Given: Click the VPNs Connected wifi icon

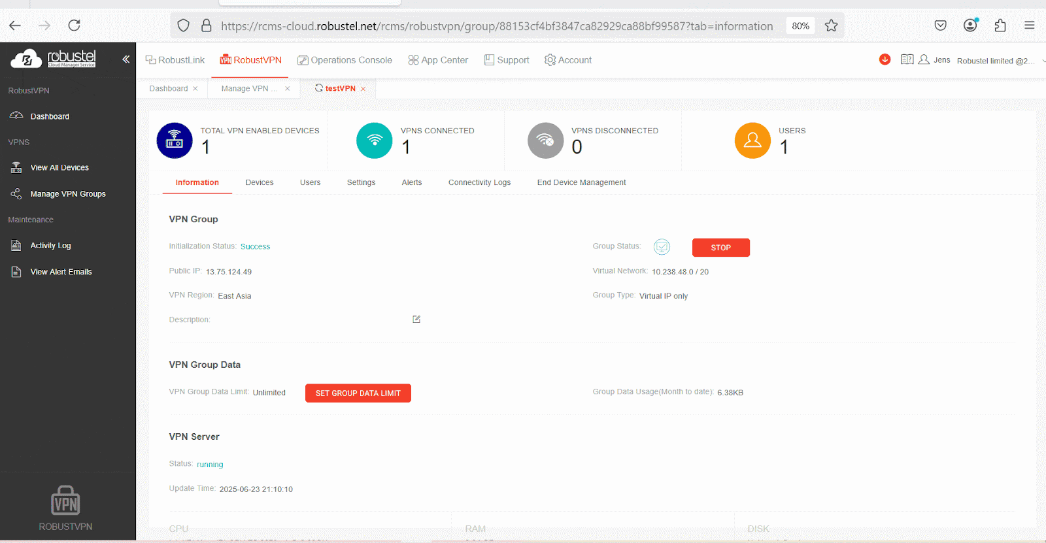Looking at the screenshot, I should click(x=375, y=140).
